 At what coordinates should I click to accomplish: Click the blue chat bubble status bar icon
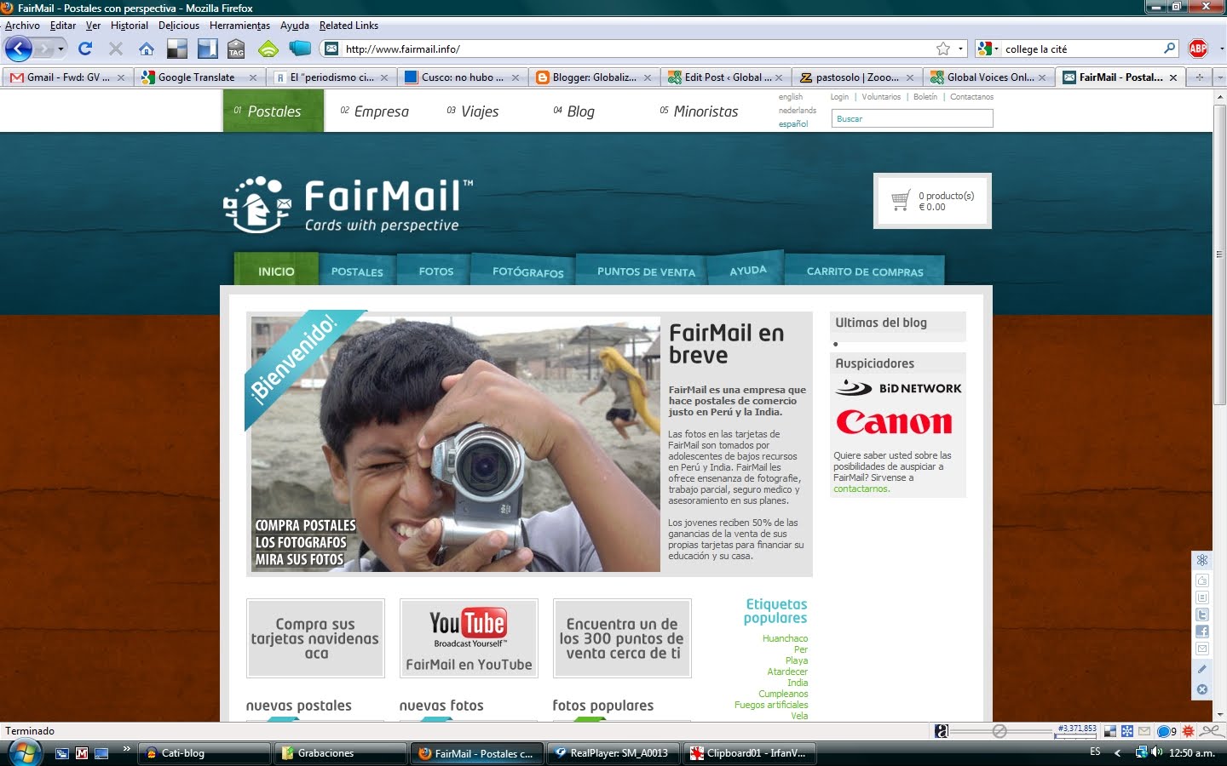point(1165,731)
